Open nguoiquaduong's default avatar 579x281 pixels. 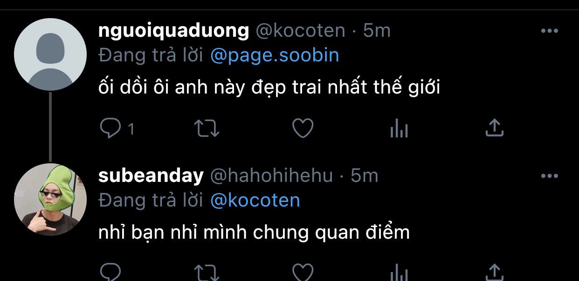[x=50, y=54]
